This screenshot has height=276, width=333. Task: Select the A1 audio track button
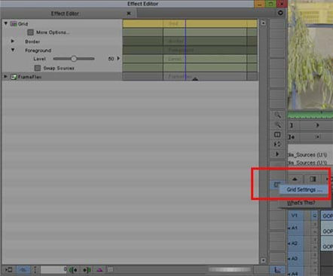295,228
